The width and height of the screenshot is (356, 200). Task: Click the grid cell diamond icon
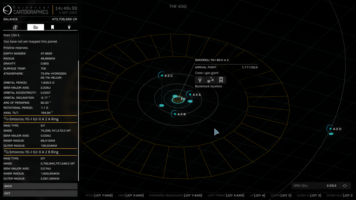click(345, 186)
